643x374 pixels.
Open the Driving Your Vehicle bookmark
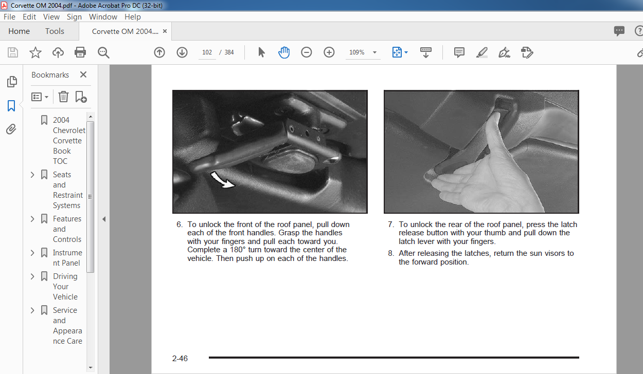coord(65,287)
